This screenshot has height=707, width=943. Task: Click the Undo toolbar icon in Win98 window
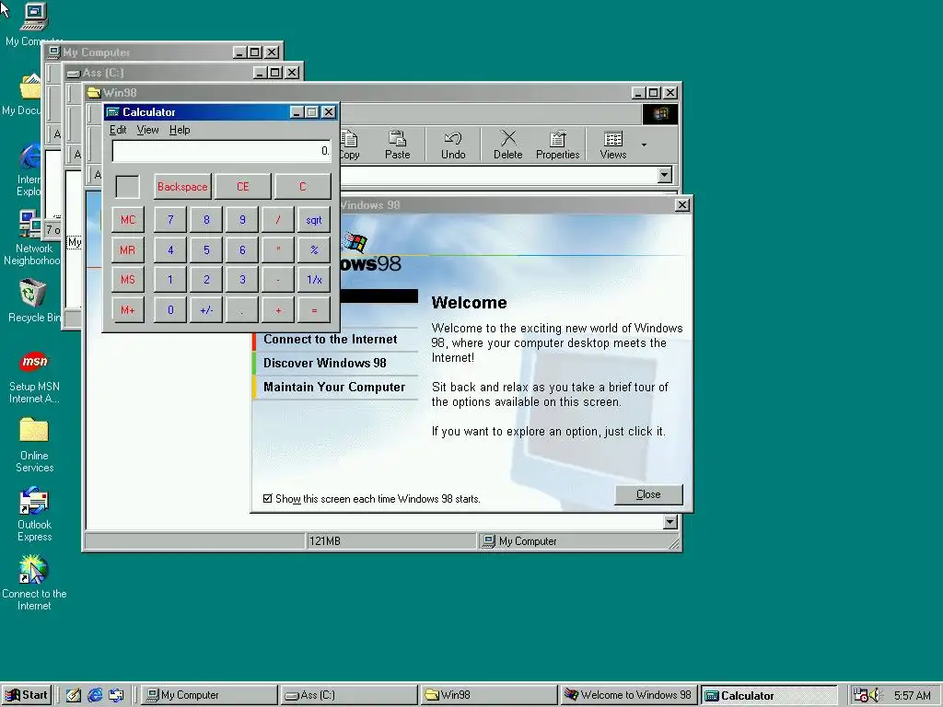pos(453,145)
